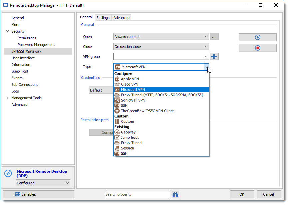Click the search binoculars icon

(x=176, y=194)
